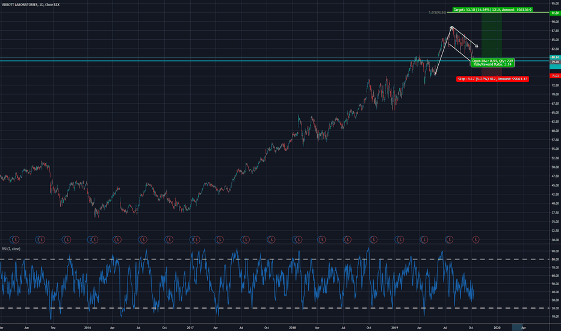Show earnings details for October 2017 marker
Image resolution: width=561 pixels, height=331 pixels.
click(x=271, y=240)
